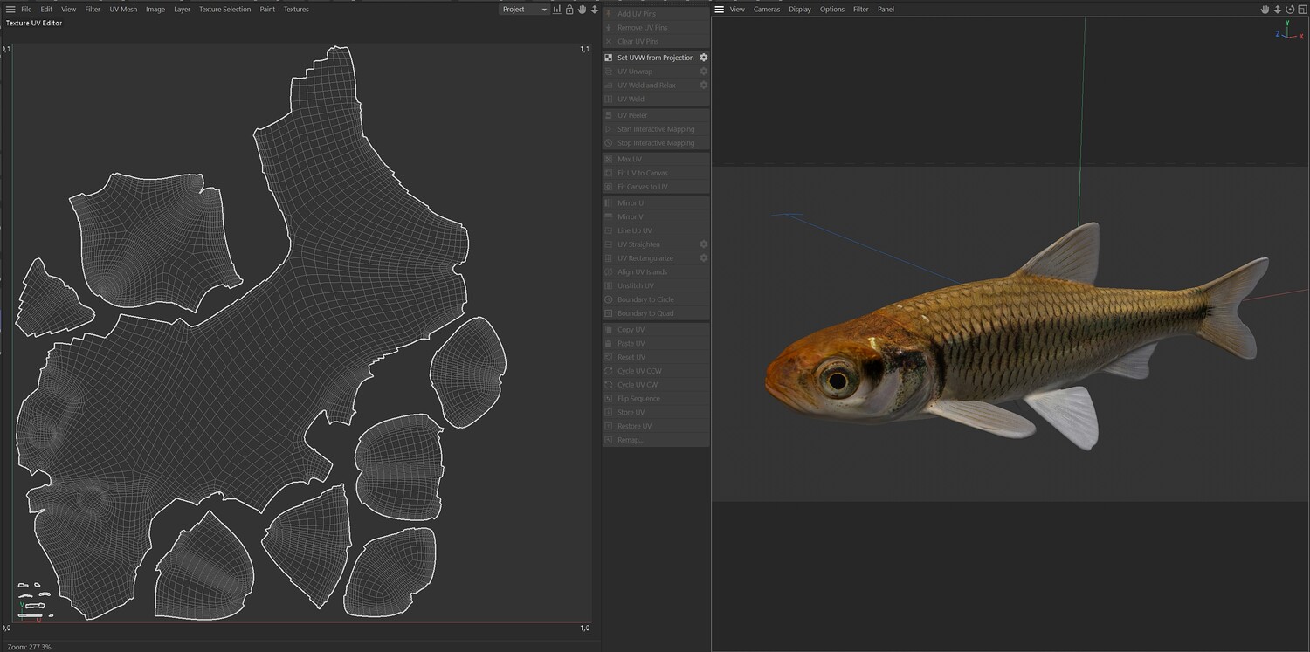This screenshot has width=1310, height=652.
Task: Open the Project dropdown
Action: (x=524, y=9)
